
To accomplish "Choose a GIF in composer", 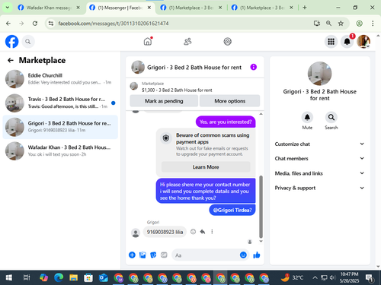I will pos(164,255).
